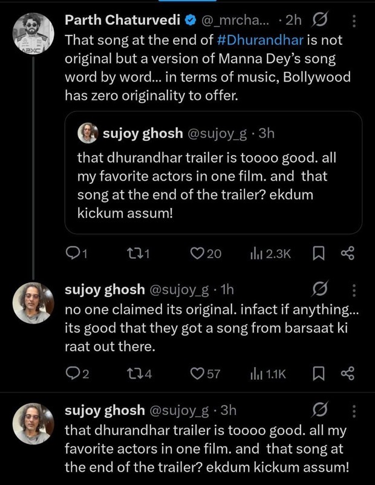The height and width of the screenshot is (485, 375).
Task: Open more options on sujoy ghosh's reply
Action: pos(354,288)
